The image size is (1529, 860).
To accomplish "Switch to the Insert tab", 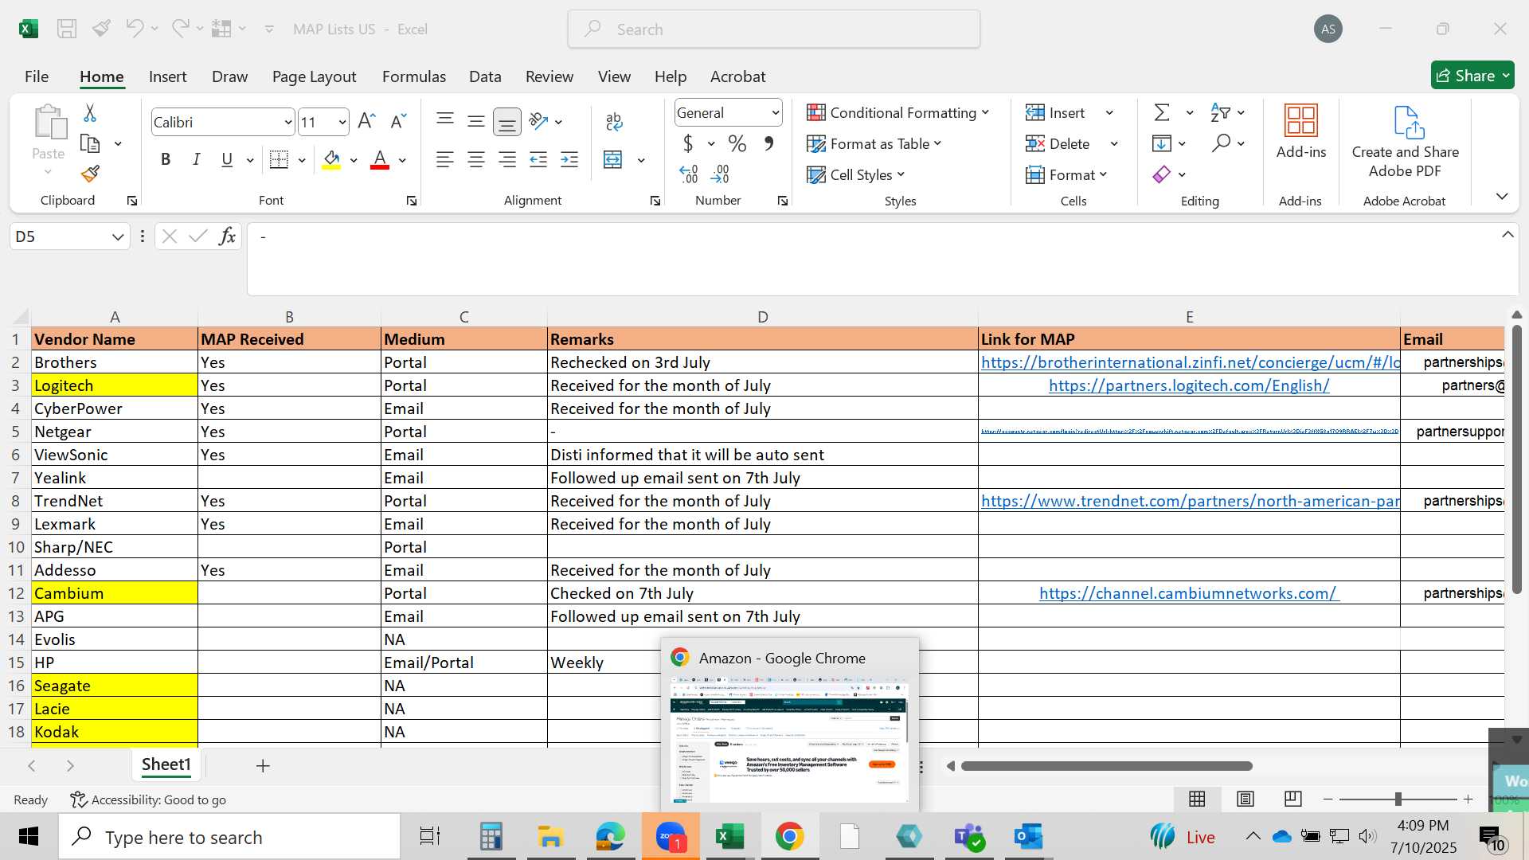I will (167, 76).
